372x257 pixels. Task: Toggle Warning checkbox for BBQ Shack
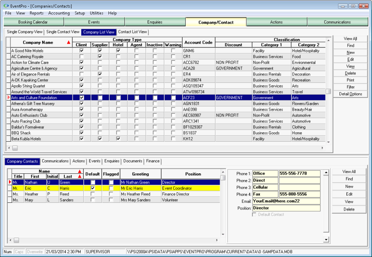click(x=173, y=133)
